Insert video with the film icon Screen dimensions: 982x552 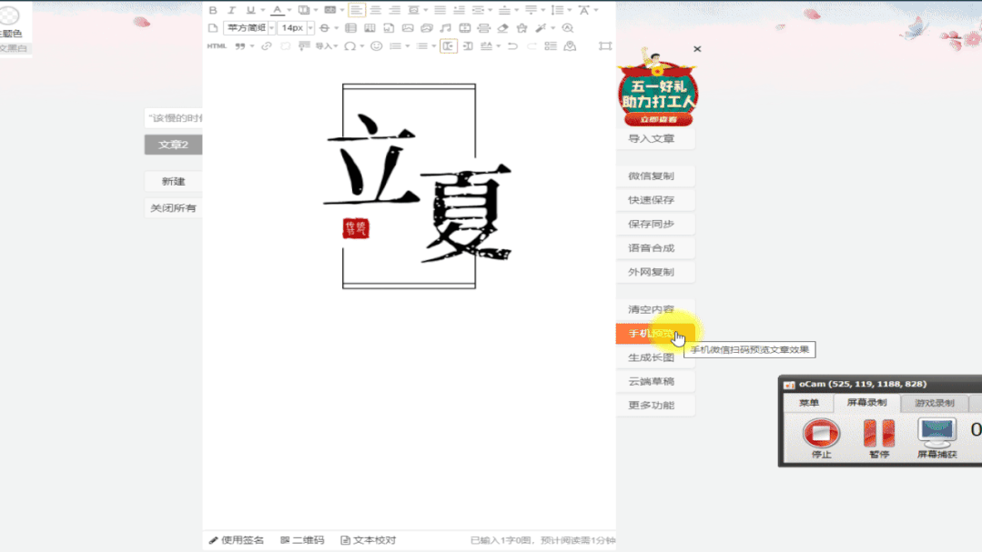465,28
